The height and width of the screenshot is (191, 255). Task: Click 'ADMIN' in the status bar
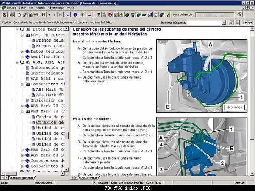pyautogui.click(x=240, y=183)
